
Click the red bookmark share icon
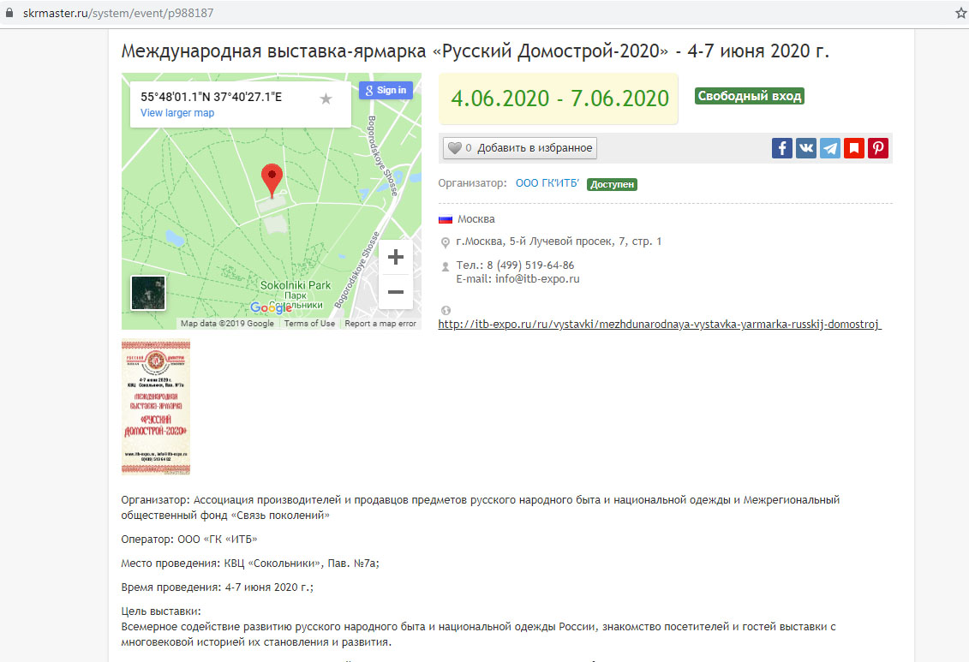click(x=854, y=148)
